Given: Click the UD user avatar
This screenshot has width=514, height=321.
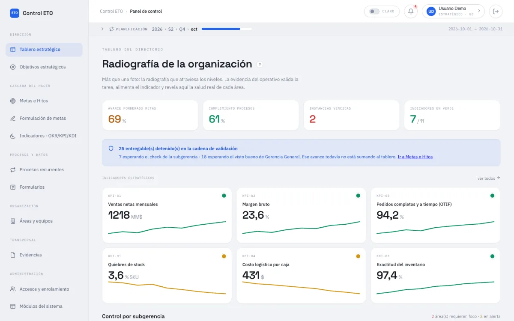Looking at the screenshot, I should (431, 12).
